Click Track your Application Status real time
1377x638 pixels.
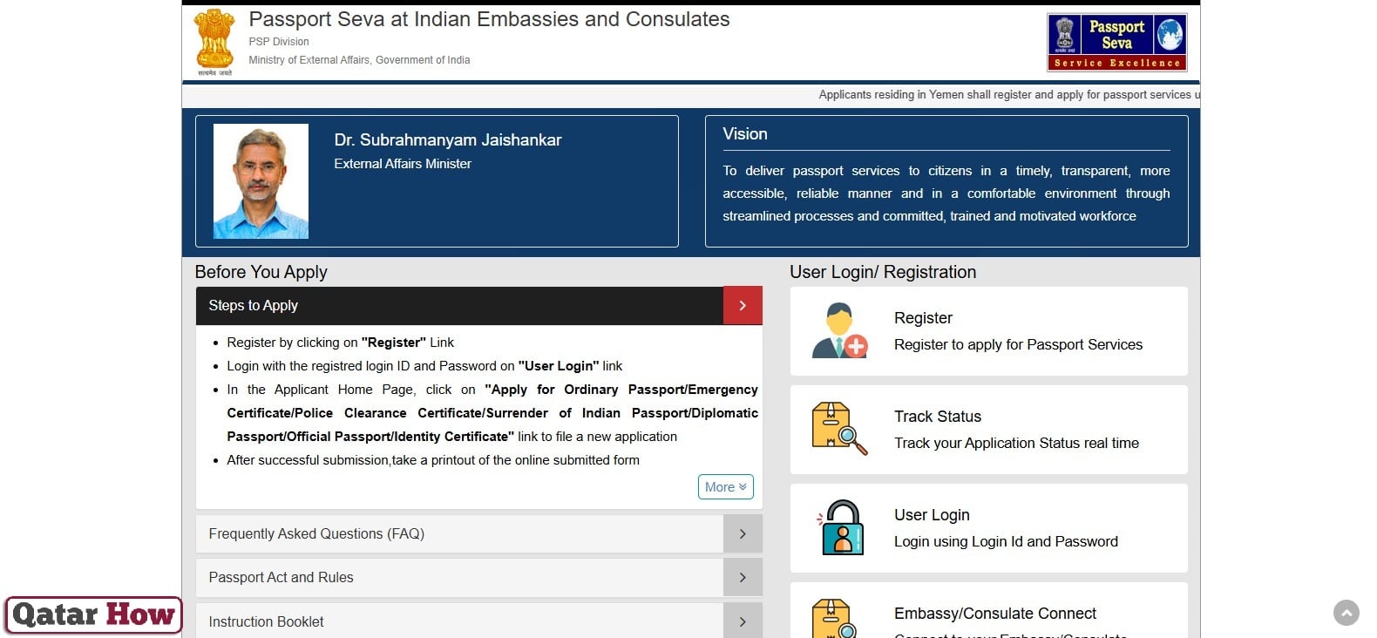[x=1016, y=444]
